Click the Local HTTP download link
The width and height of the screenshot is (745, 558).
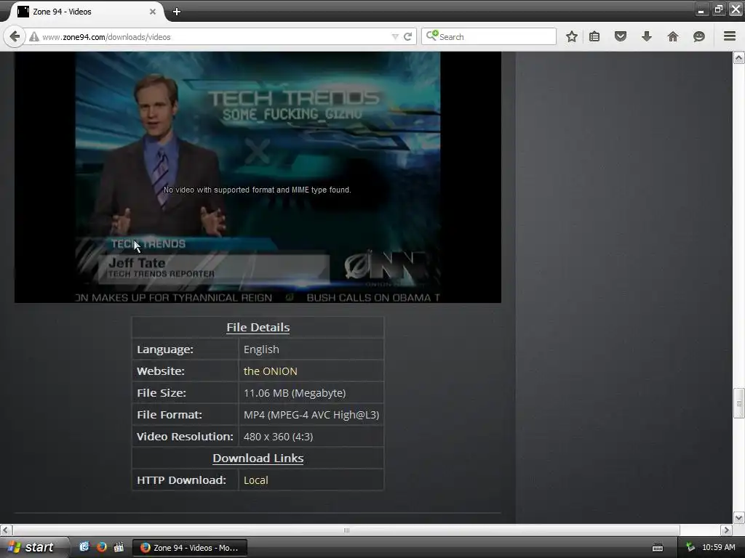[255, 480]
